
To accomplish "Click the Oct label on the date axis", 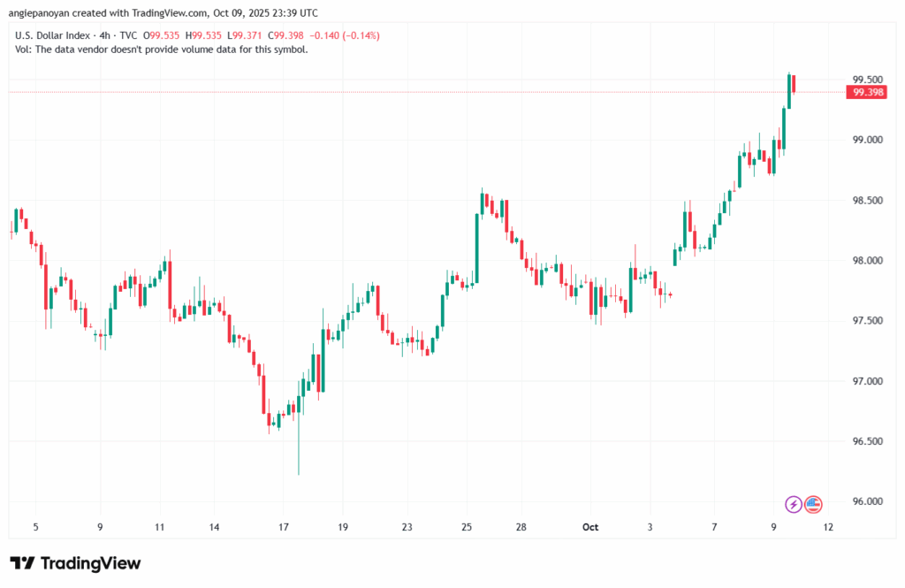I will (x=590, y=527).
